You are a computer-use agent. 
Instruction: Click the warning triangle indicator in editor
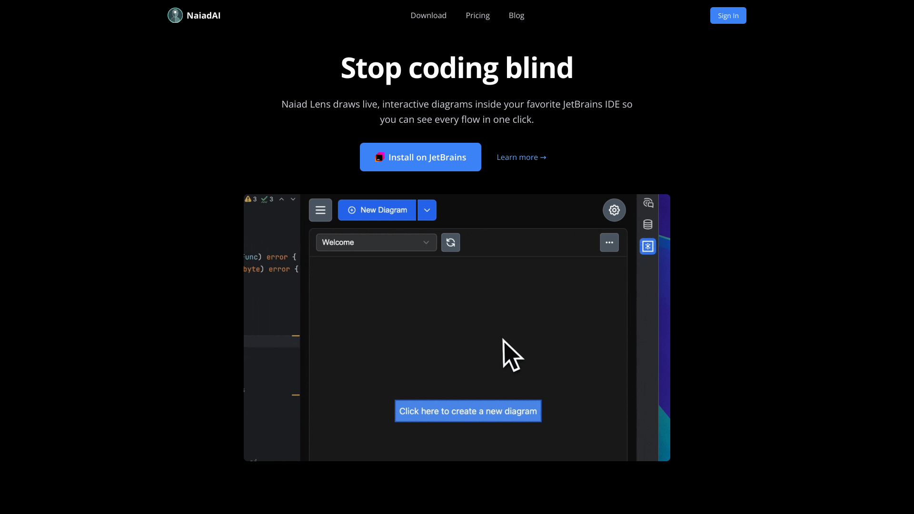(x=248, y=199)
